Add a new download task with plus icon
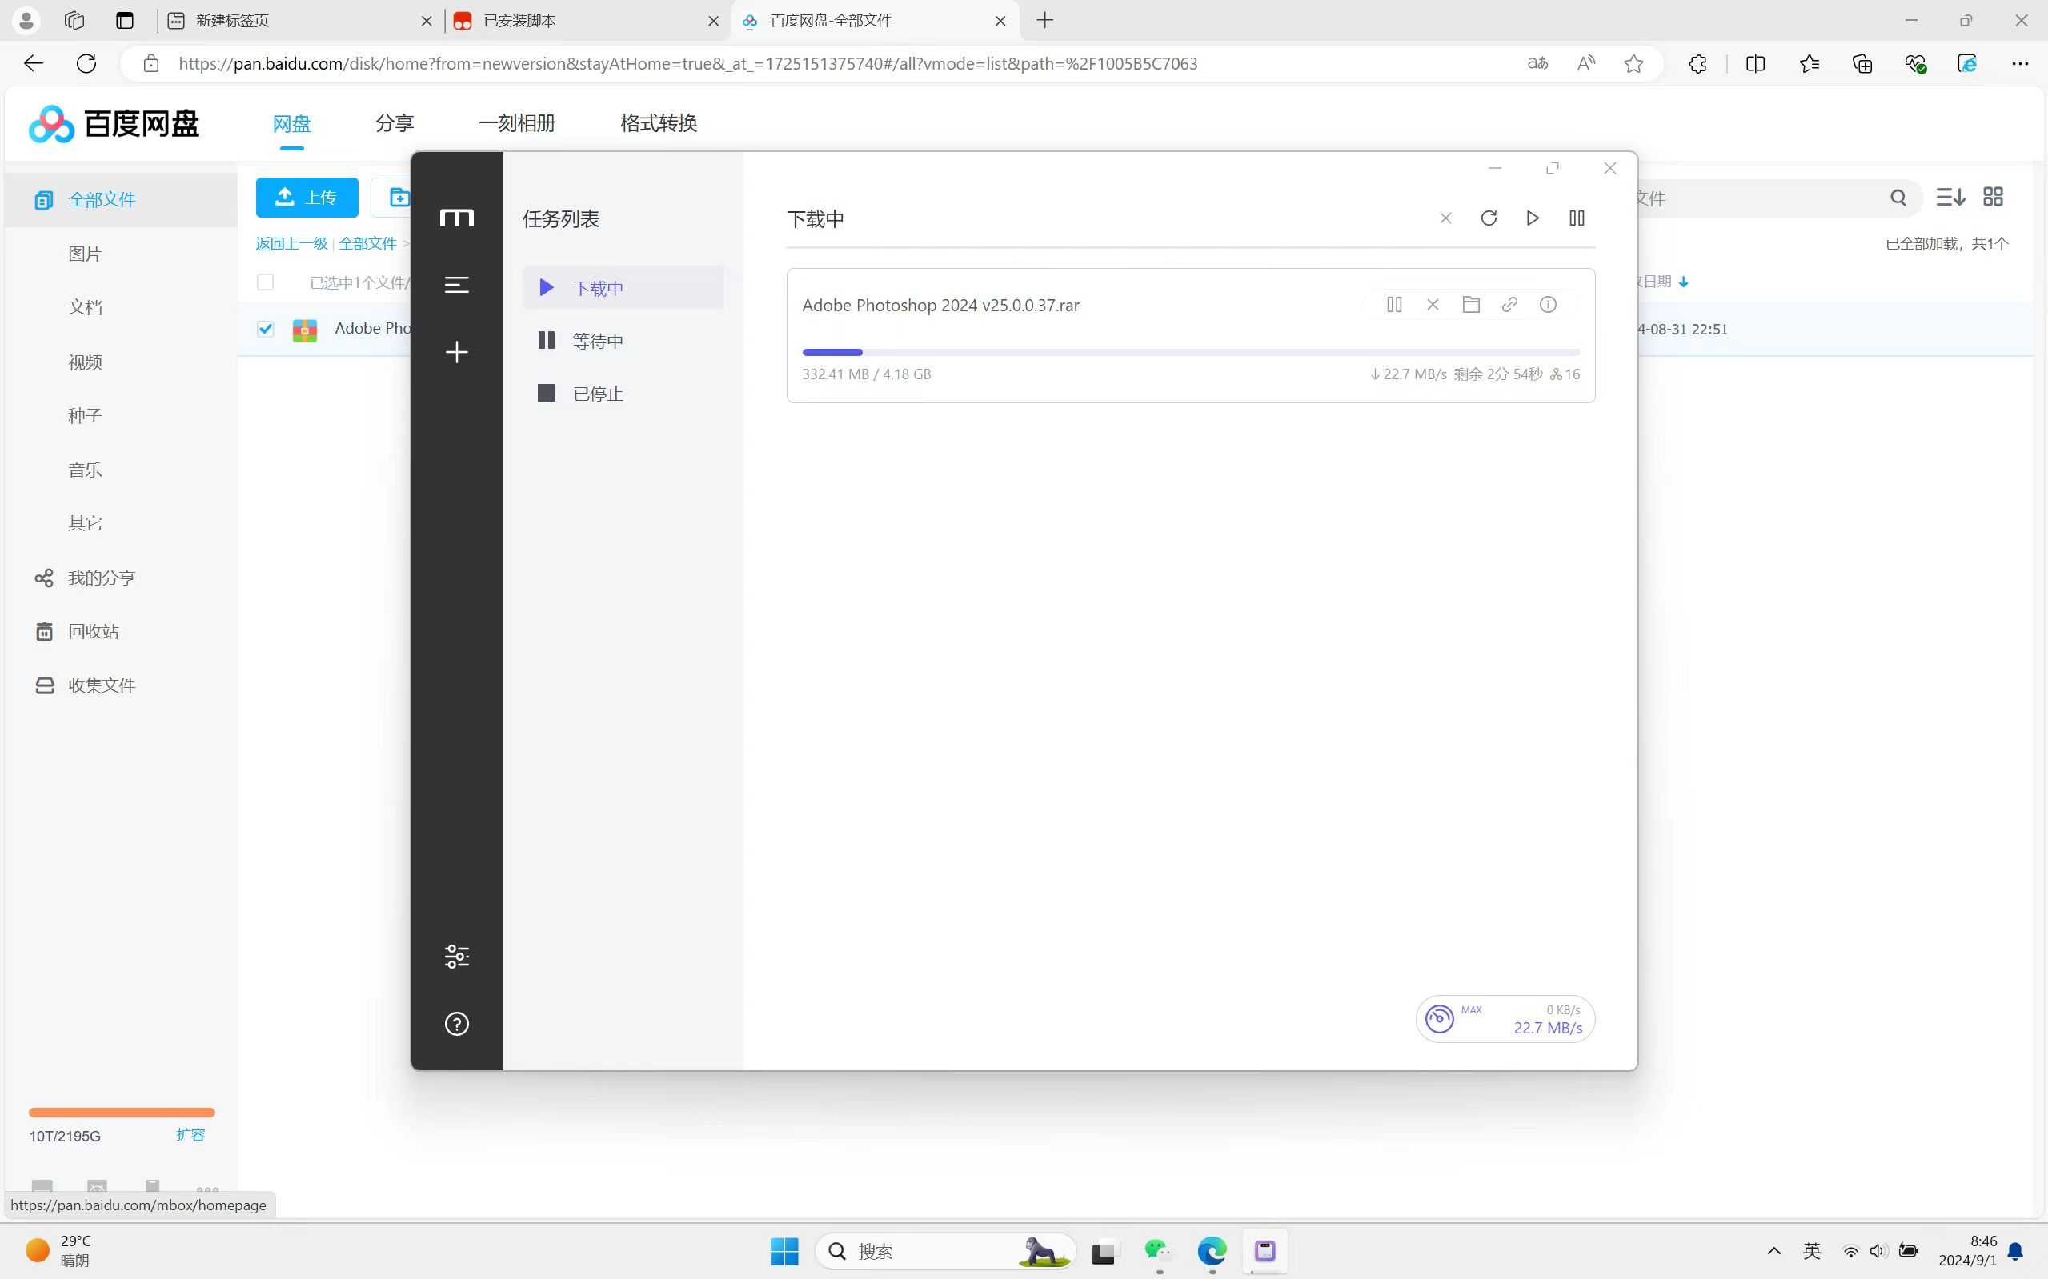 [x=456, y=352]
